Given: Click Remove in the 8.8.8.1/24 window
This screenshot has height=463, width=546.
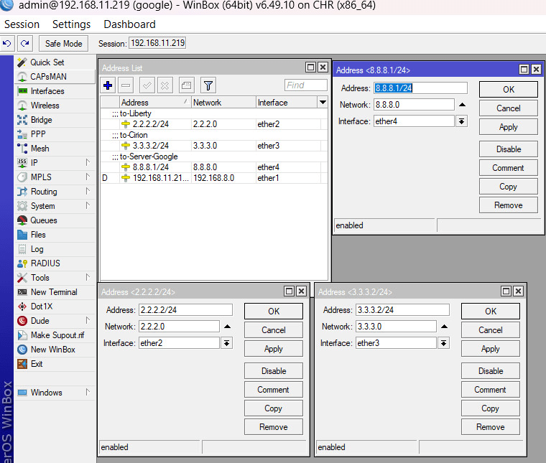Looking at the screenshot, I should [x=509, y=205].
